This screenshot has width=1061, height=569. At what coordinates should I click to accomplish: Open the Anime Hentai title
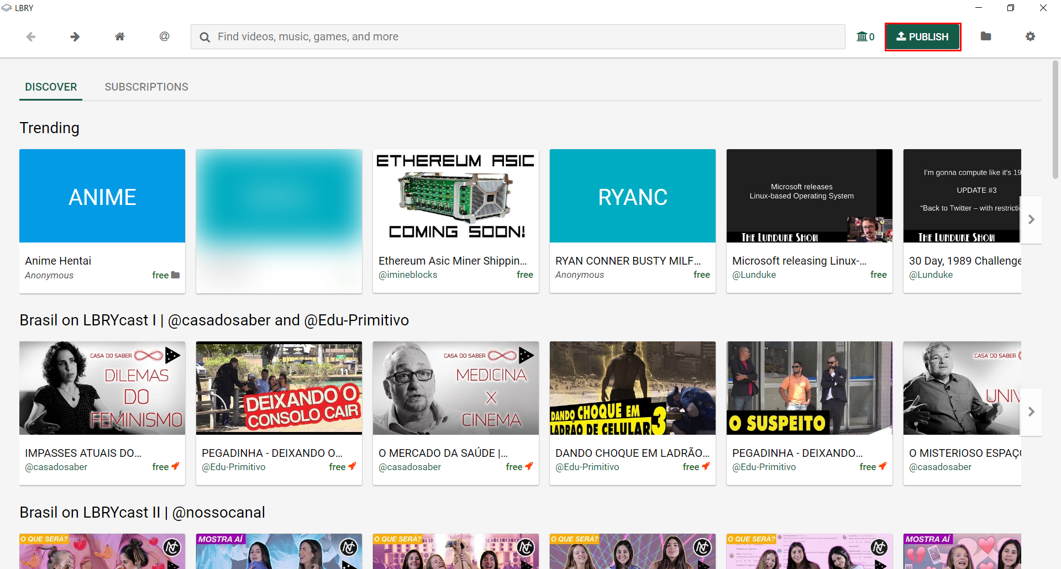click(x=58, y=261)
